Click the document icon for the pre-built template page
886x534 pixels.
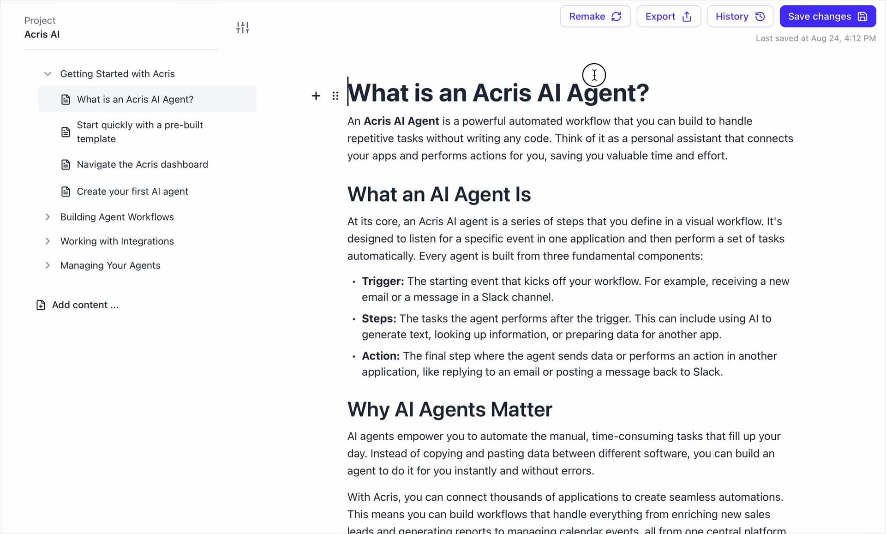[x=66, y=132]
